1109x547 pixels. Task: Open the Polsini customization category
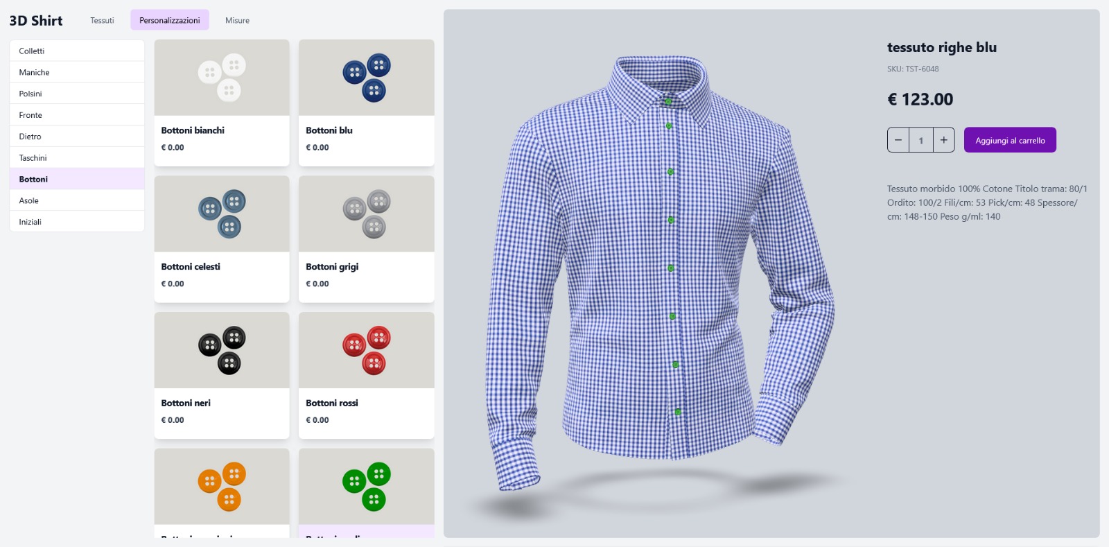pyautogui.click(x=77, y=94)
